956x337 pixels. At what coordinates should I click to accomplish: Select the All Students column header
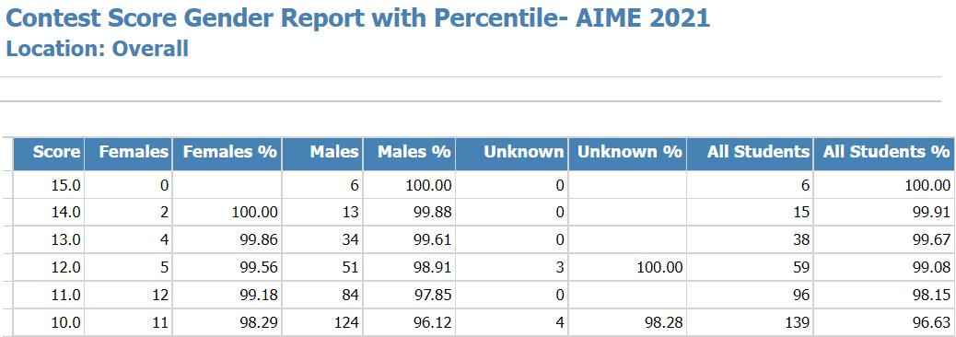point(750,154)
